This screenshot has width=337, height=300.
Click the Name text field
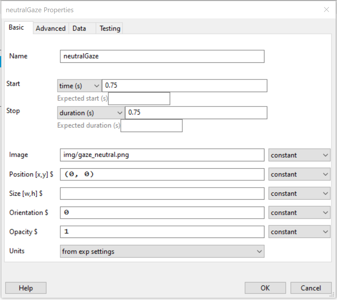tap(162, 56)
